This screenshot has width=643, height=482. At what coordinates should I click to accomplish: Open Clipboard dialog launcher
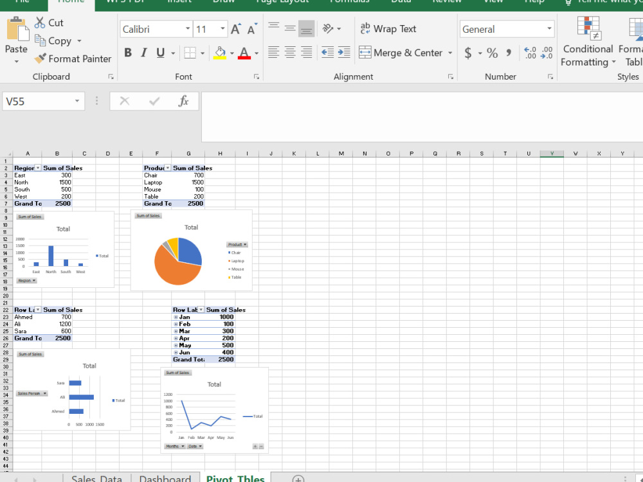(111, 76)
